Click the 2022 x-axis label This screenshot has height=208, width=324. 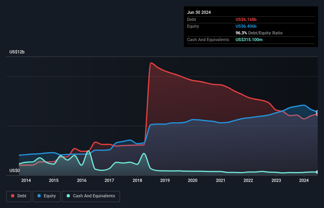pyautogui.click(x=248, y=180)
